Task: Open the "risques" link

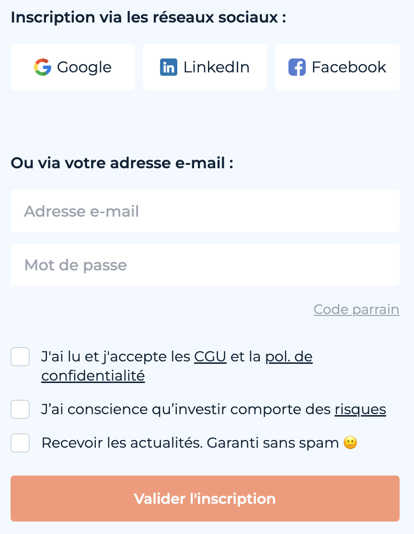Action: coord(360,409)
